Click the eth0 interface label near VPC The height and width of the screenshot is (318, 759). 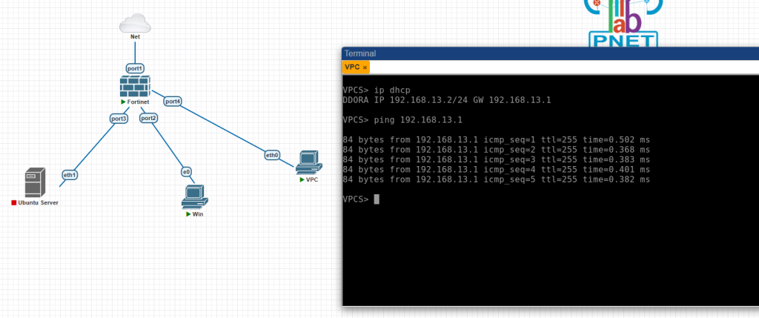[x=272, y=155]
